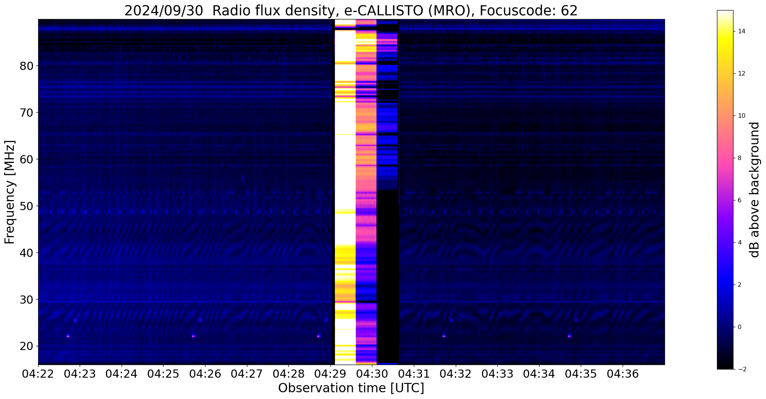The height and width of the screenshot is (399, 766).
Task: Click the 04:25 time tick label
Action: point(163,374)
